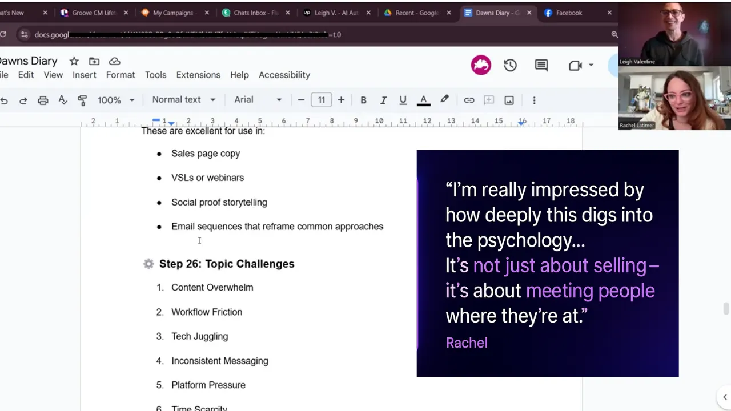Switch to the Recent - Google browser tab
731x411 pixels.
point(418,13)
